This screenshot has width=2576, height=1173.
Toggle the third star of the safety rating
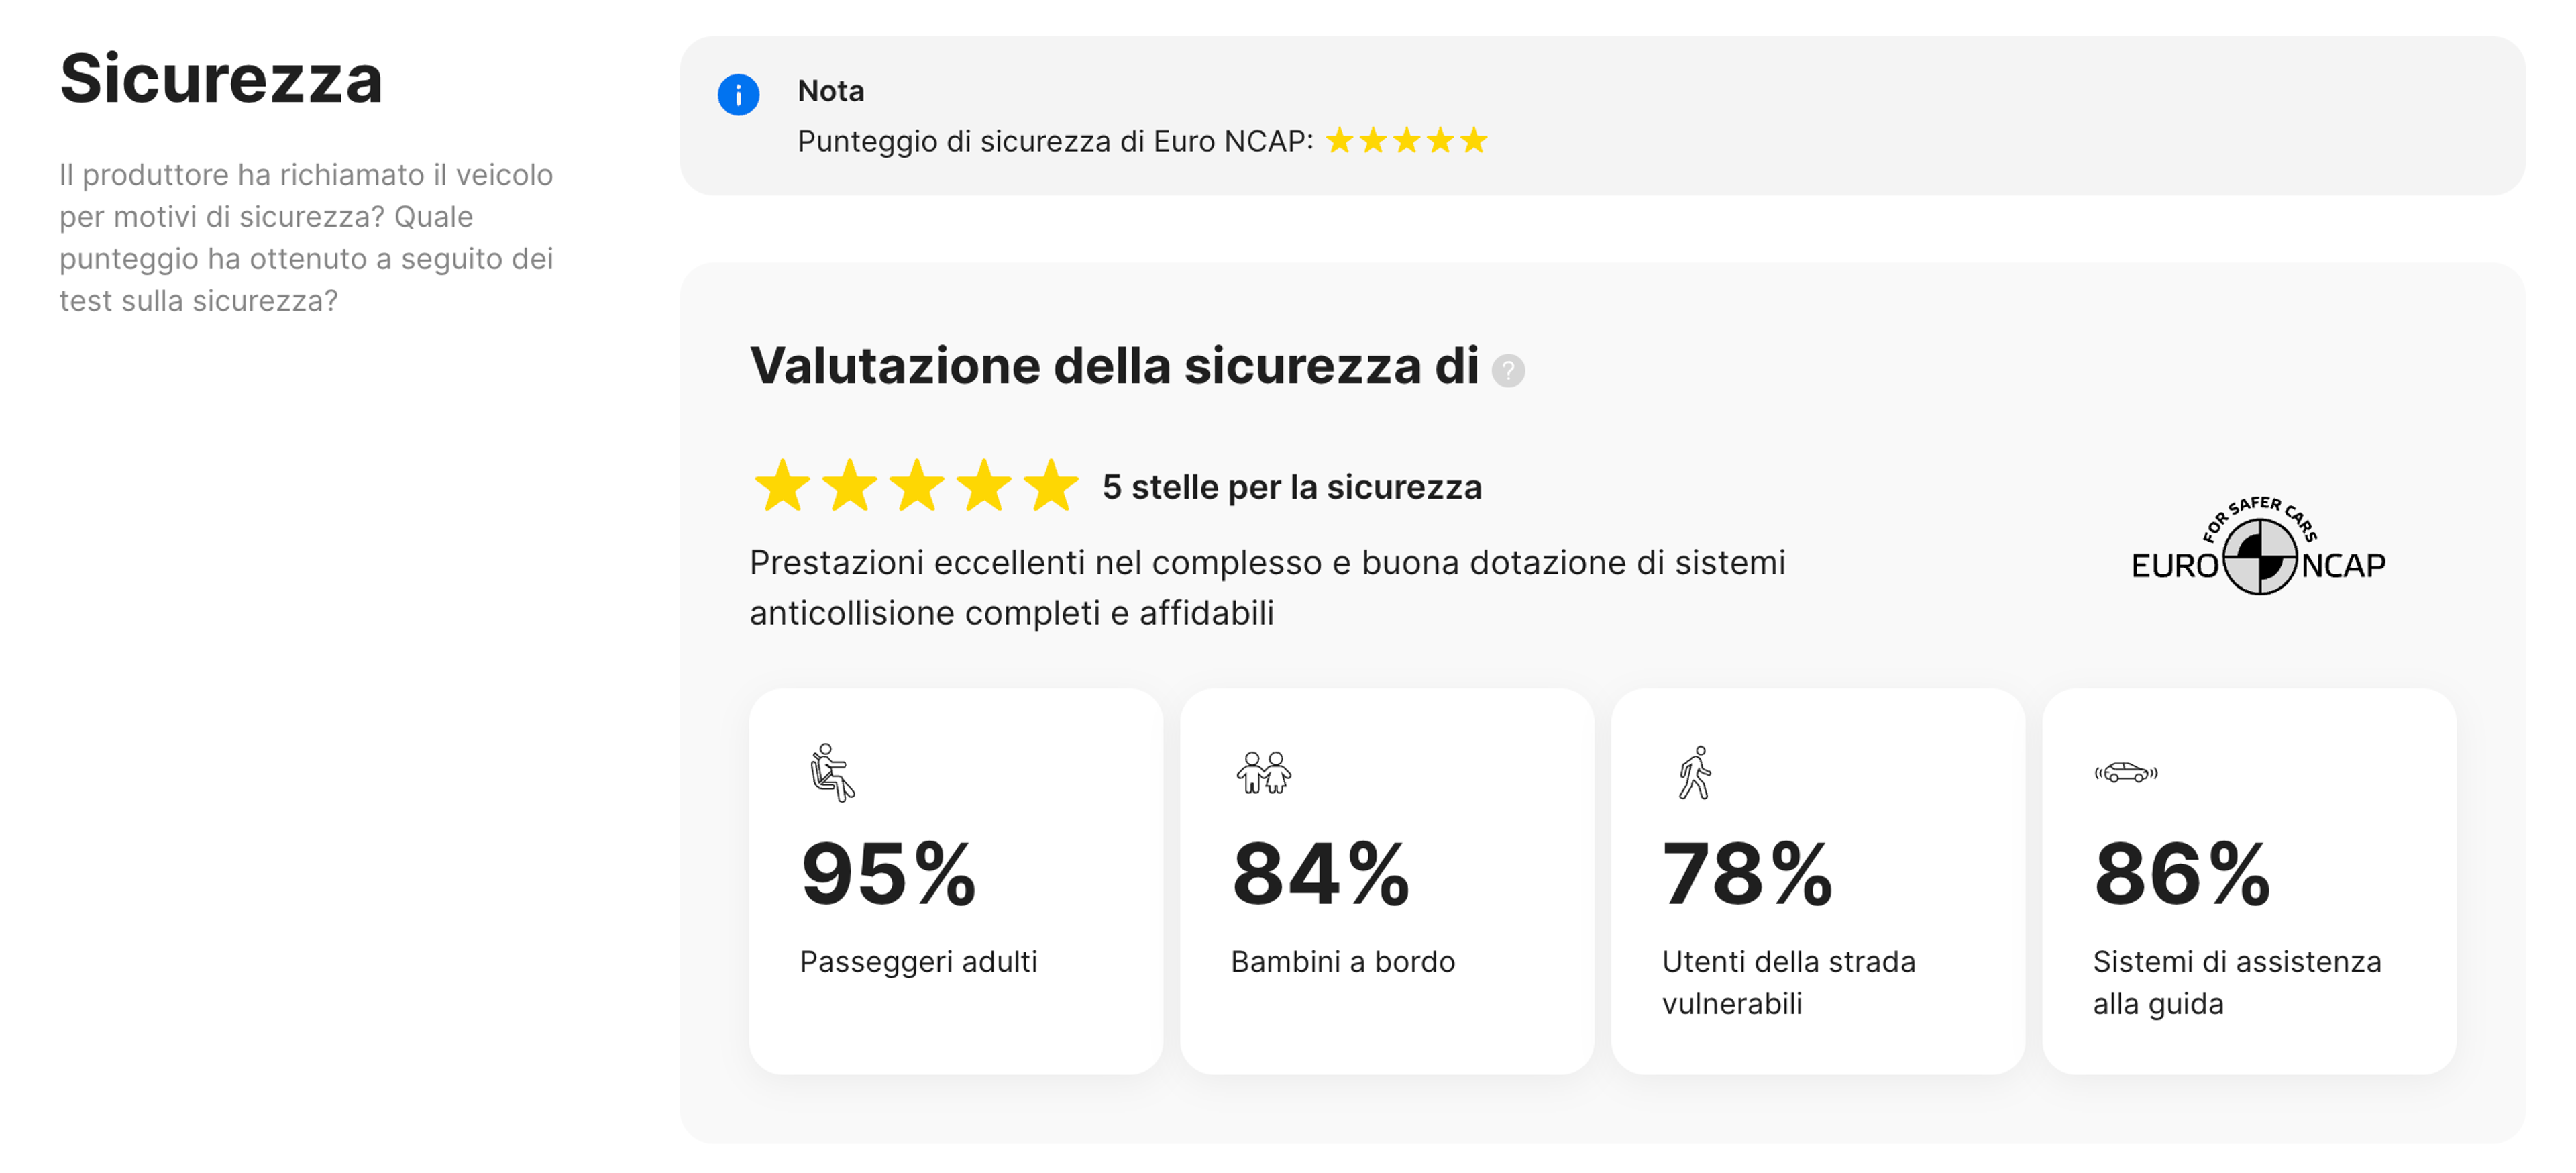point(918,487)
